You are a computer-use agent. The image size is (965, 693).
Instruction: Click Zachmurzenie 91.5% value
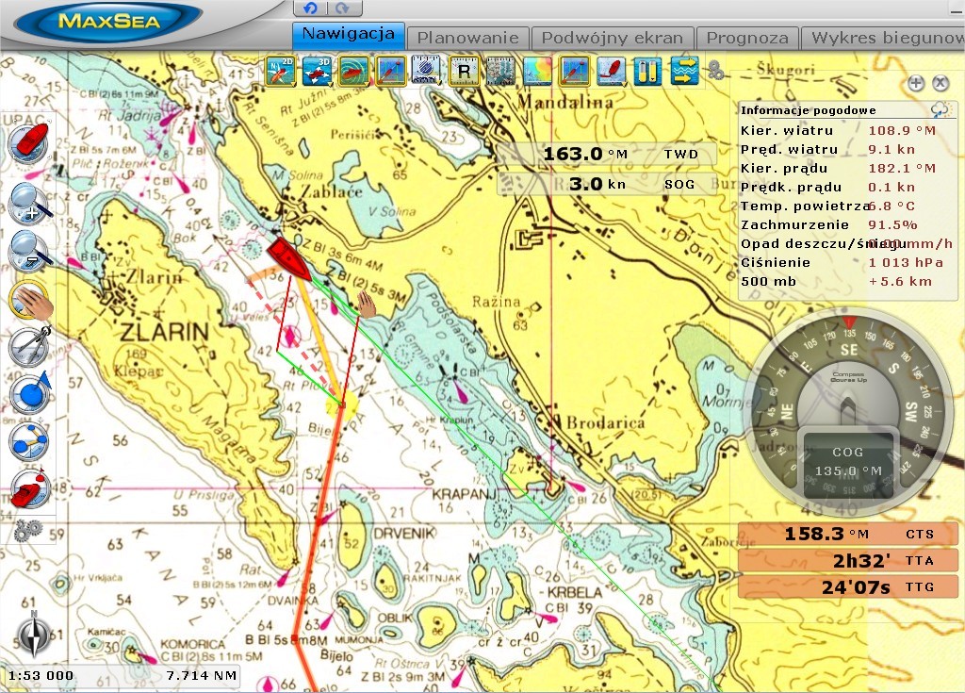pos(892,225)
